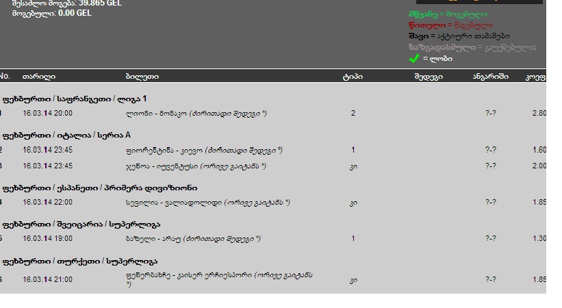
Task: Click the 'კოეფ' column header
Action: 535,77
